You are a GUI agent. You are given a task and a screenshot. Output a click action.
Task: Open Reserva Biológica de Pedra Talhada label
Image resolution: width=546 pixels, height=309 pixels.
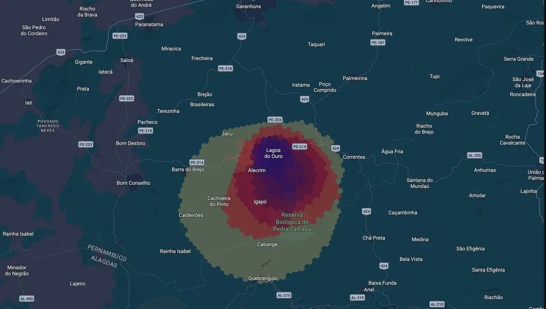coord(292,222)
